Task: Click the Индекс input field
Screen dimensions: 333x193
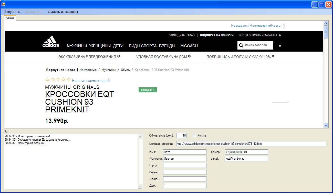Action: [185, 172]
